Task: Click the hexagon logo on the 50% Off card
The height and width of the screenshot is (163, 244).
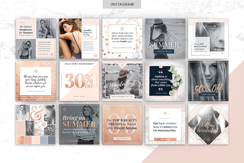Action: click(x=223, y=65)
